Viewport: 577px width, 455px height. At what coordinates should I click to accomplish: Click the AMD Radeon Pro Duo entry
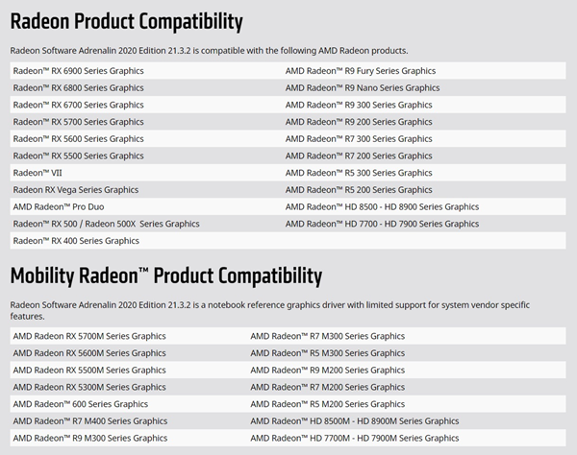(x=60, y=206)
